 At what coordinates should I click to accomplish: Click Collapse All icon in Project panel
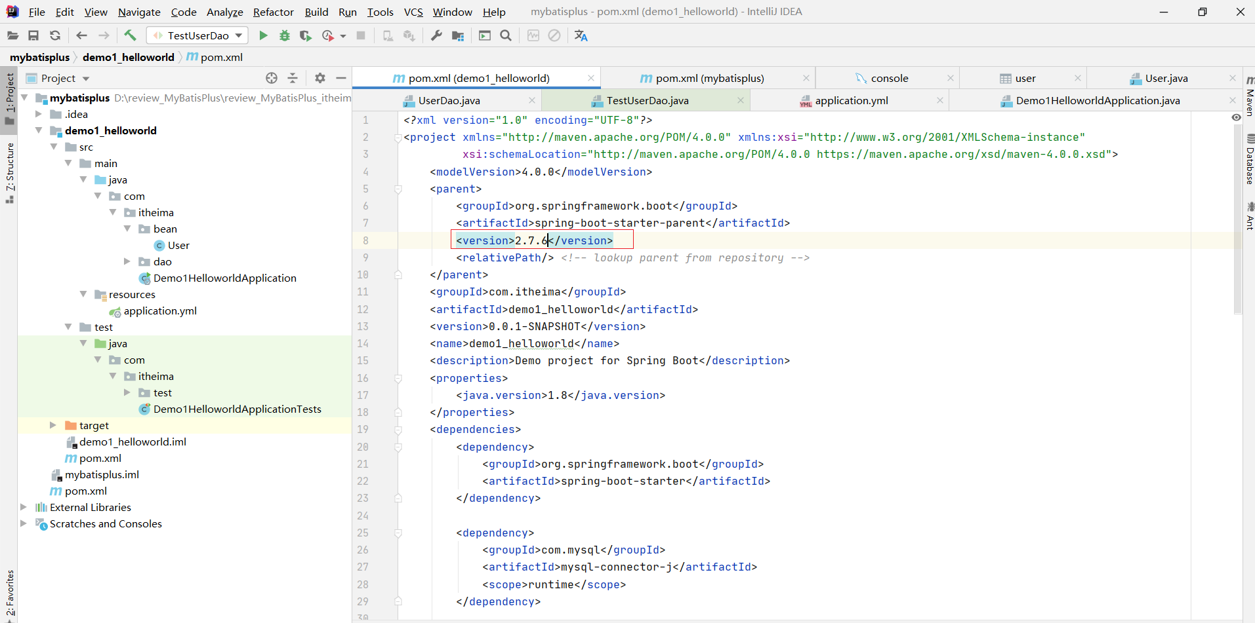[x=293, y=78]
